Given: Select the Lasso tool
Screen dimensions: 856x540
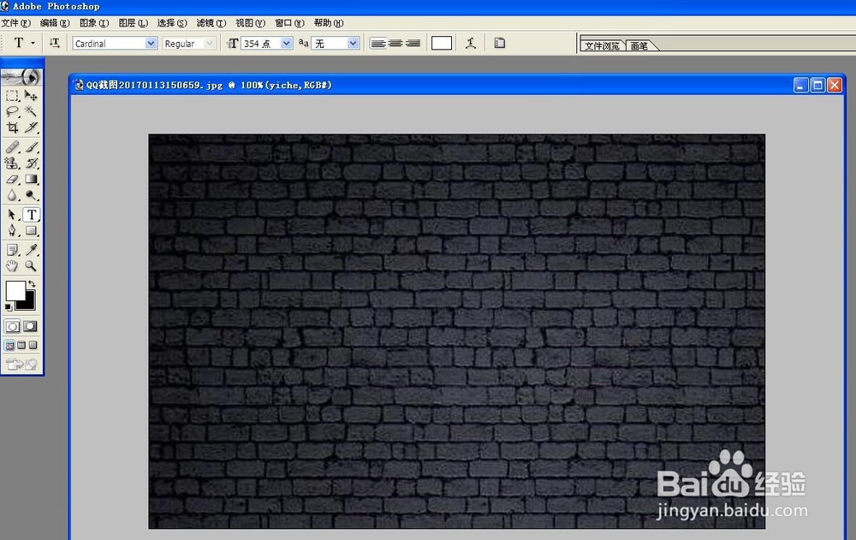Looking at the screenshot, I should pos(12,111).
